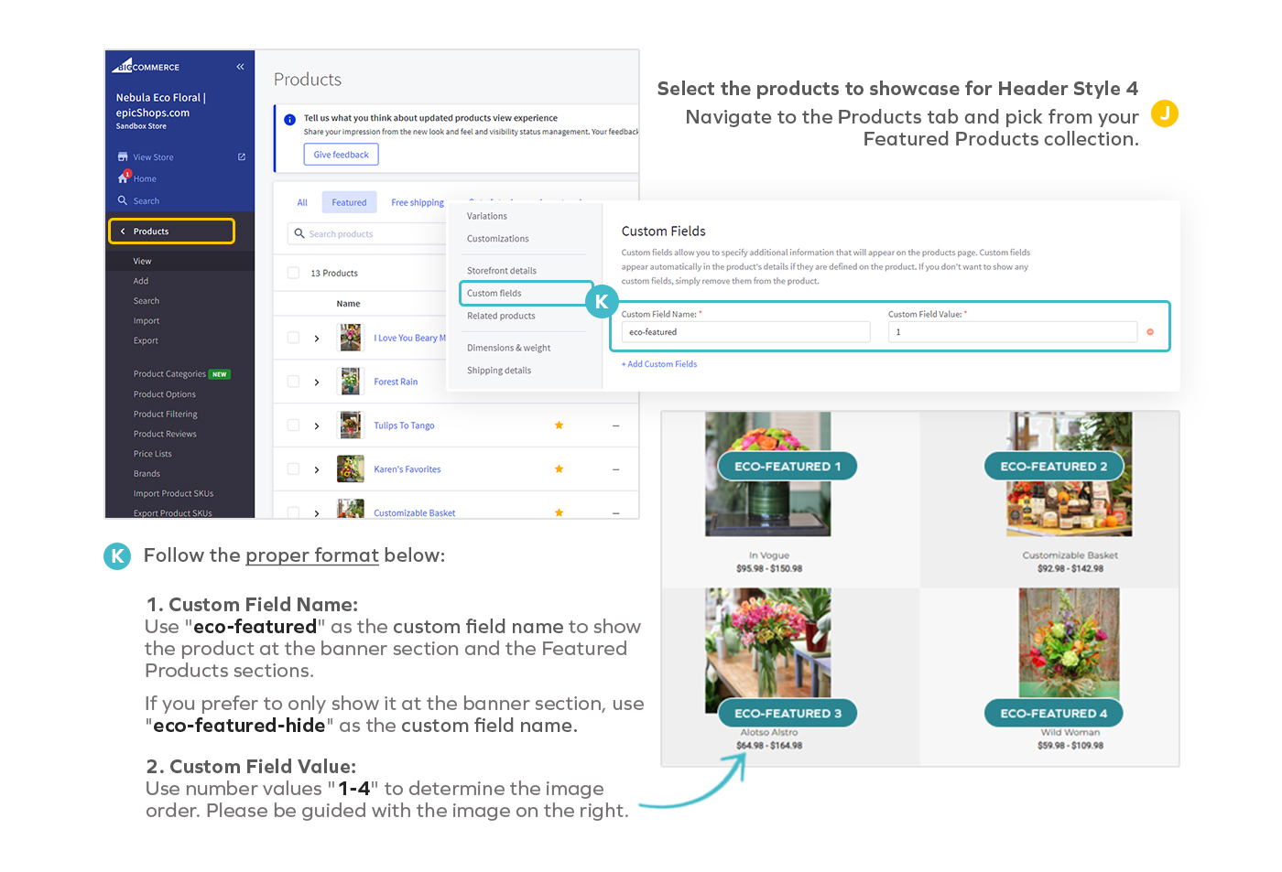Image resolution: width=1282 pixels, height=872 pixels.
Task: Expand the I Love You Beary row
Action: (316, 337)
